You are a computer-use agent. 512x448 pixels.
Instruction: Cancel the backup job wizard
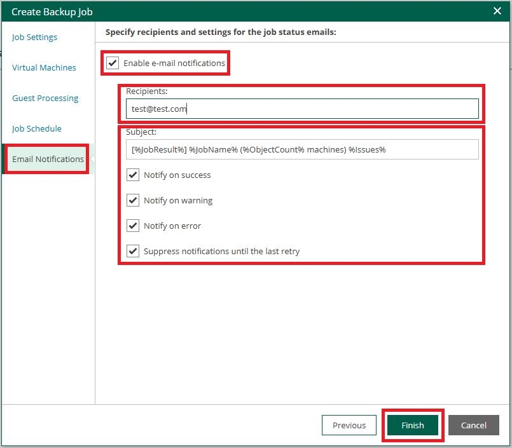(473, 425)
